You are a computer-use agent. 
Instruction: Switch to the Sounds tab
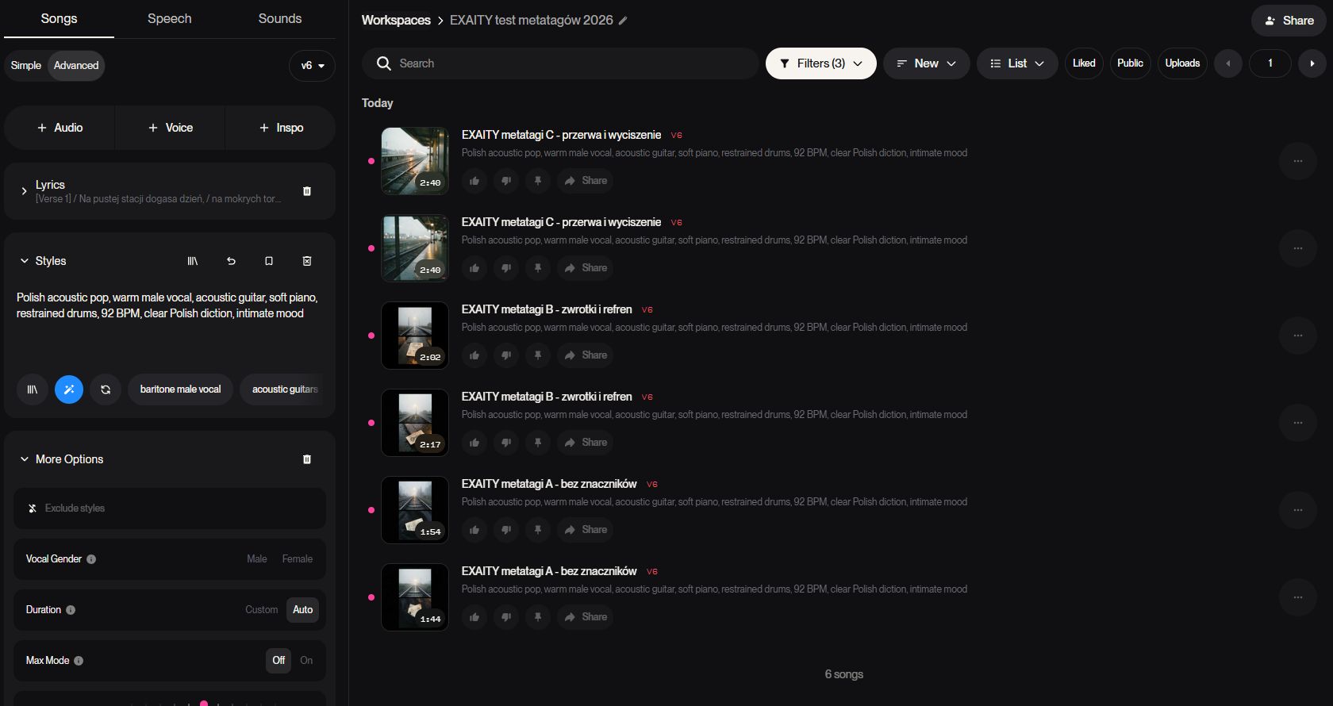280,19
